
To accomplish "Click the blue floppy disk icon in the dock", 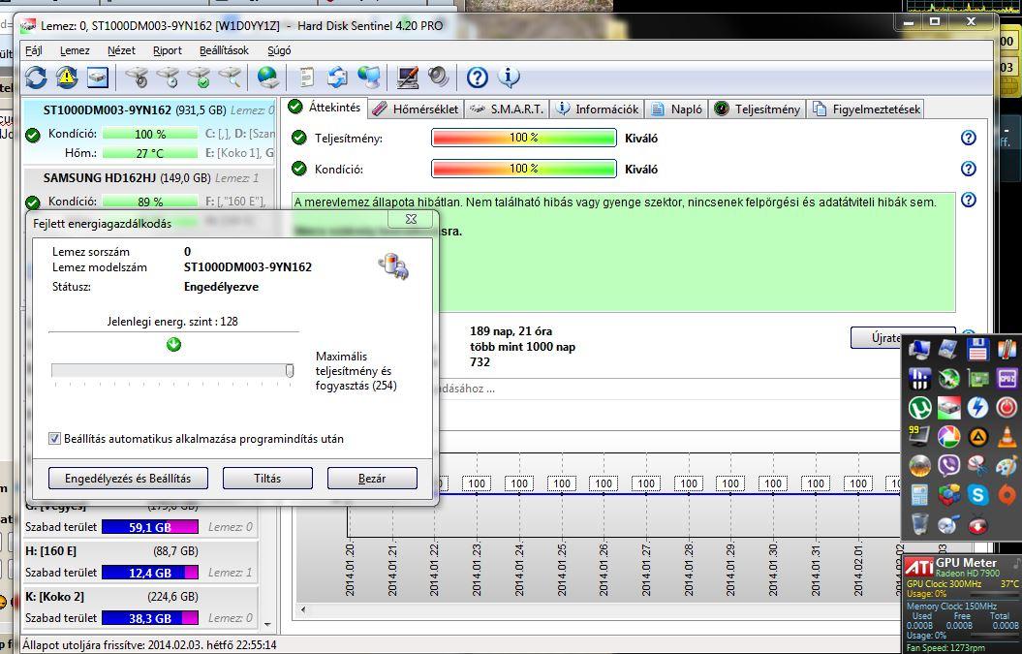I will pos(977,350).
